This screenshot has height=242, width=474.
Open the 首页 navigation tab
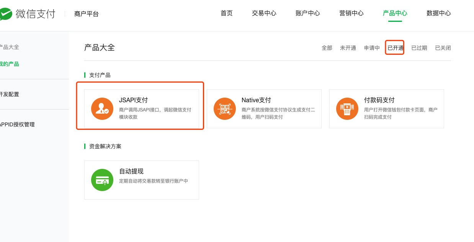[227, 13]
